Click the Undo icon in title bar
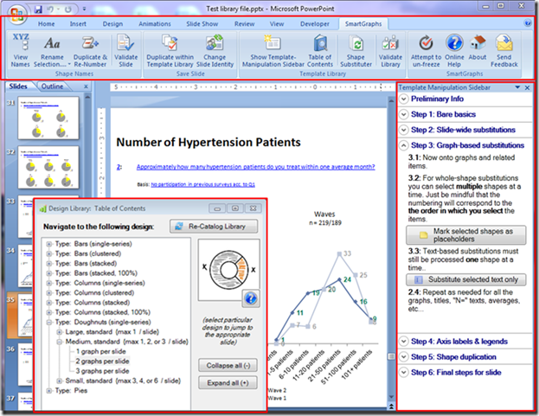The image size is (539, 416). tap(50, 9)
